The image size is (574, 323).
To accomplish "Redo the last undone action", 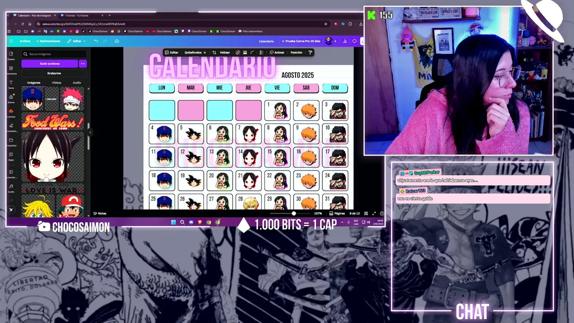I will (x=105, y=41).
